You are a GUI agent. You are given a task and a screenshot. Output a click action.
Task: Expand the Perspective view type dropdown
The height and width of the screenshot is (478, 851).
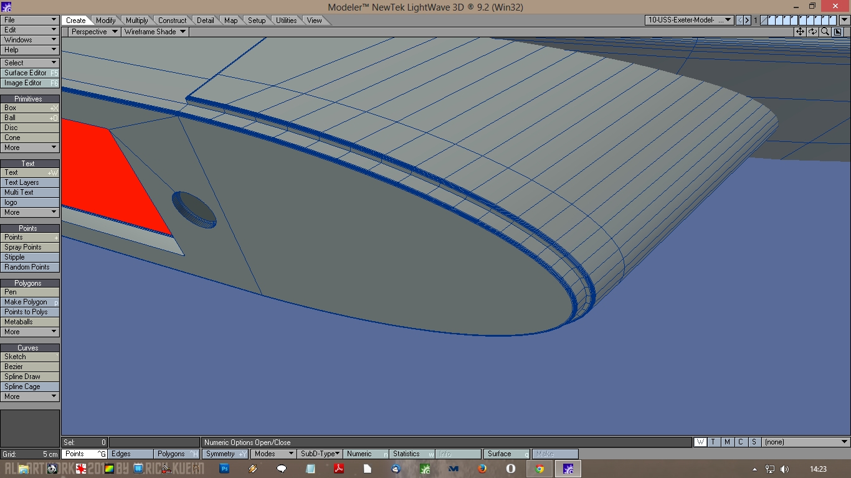[94, 32]
